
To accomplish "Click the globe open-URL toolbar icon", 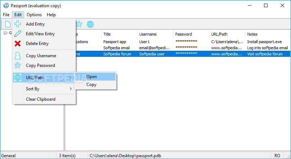I will point(90,24).
